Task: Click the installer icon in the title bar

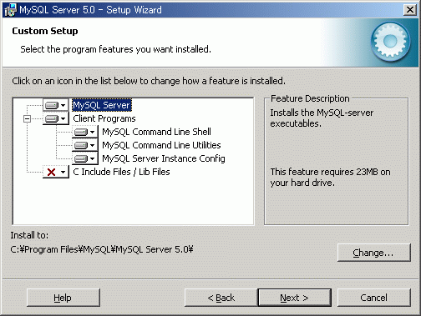Action: tap(11, 10)
